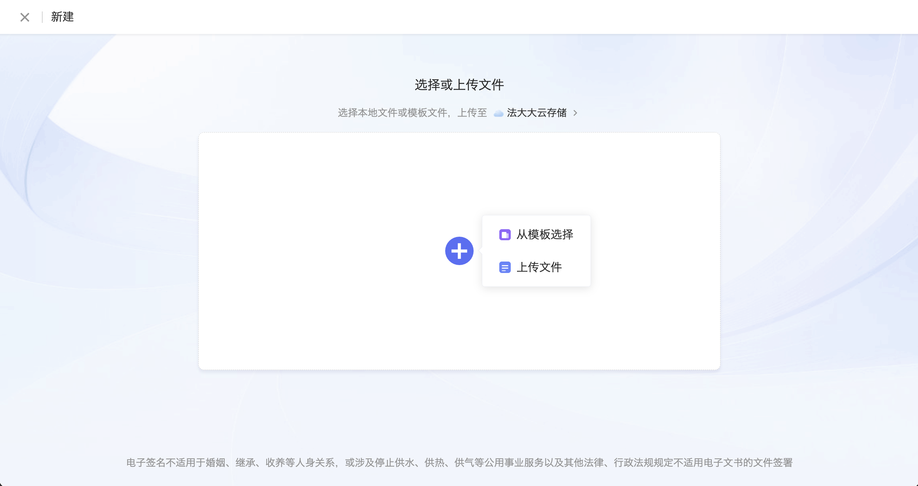Screen dimensions: 918x486
Task: Click the blue document icon beside 上传文件
Action: (505, 267)
